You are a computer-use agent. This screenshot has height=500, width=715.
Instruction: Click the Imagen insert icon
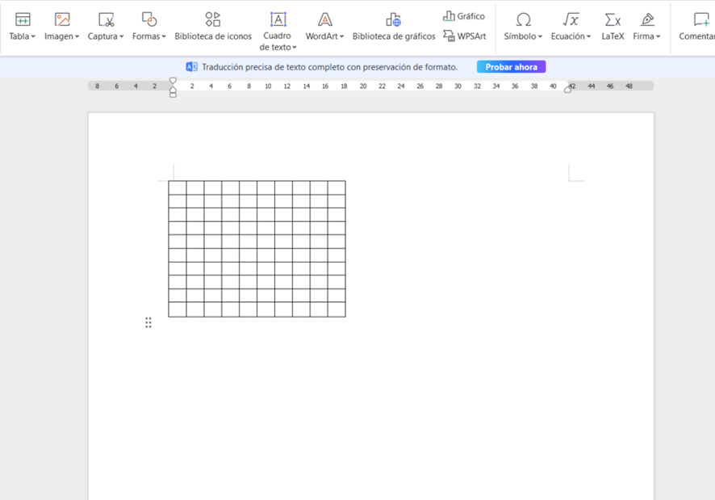tap(62, 19)
